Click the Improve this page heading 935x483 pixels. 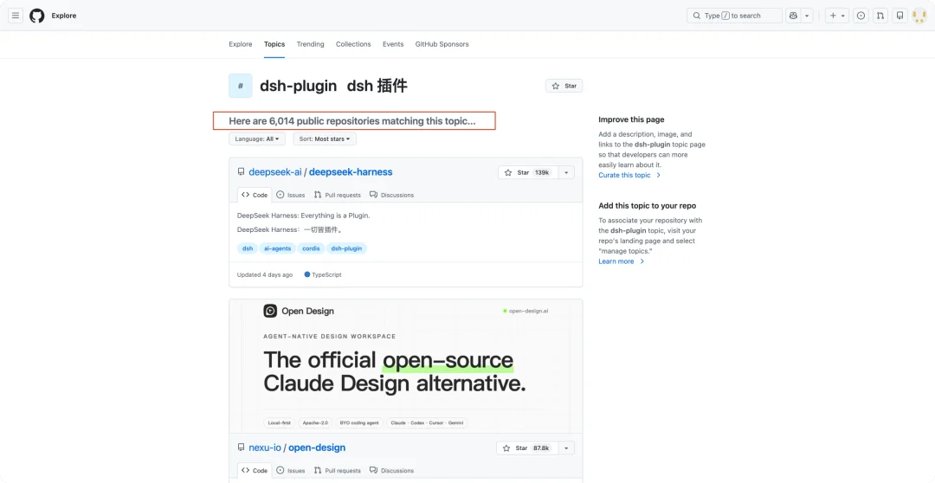coord(631,119)
